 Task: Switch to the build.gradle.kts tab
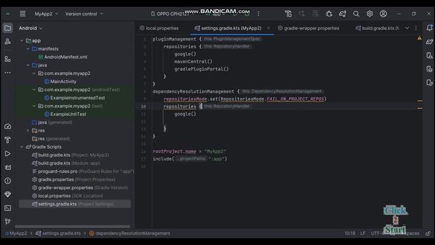point(378,28)
